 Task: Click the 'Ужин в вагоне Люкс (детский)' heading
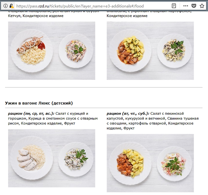[39, 103]
